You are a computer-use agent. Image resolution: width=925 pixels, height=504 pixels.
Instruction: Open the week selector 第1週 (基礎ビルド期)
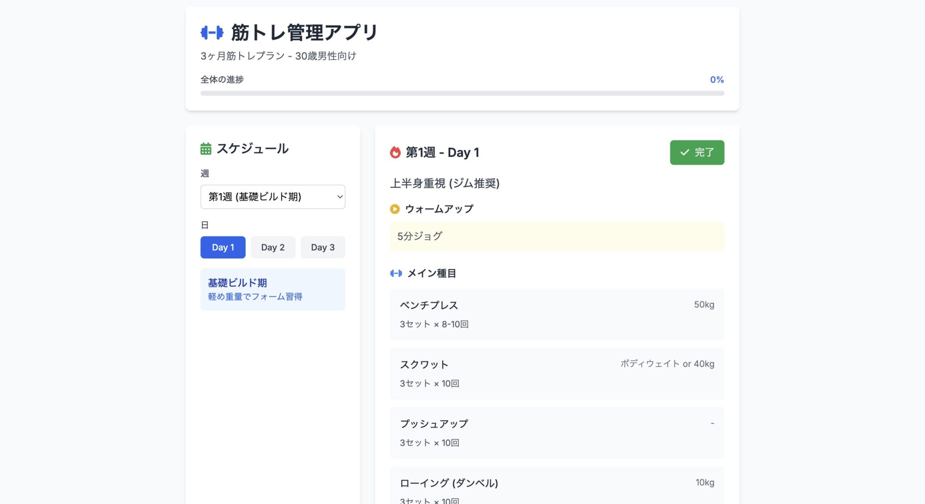pyautogui.click(x=273, y=197)
